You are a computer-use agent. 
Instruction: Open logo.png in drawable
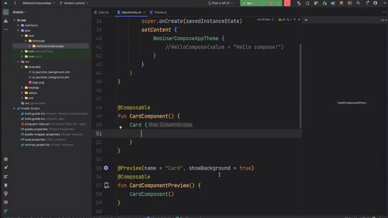point(36,82)
